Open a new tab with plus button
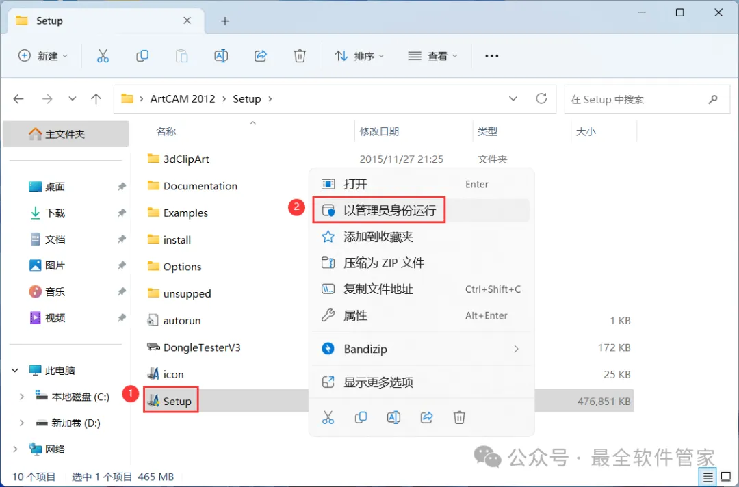The image size is (739, 487). tap(225, 21)
